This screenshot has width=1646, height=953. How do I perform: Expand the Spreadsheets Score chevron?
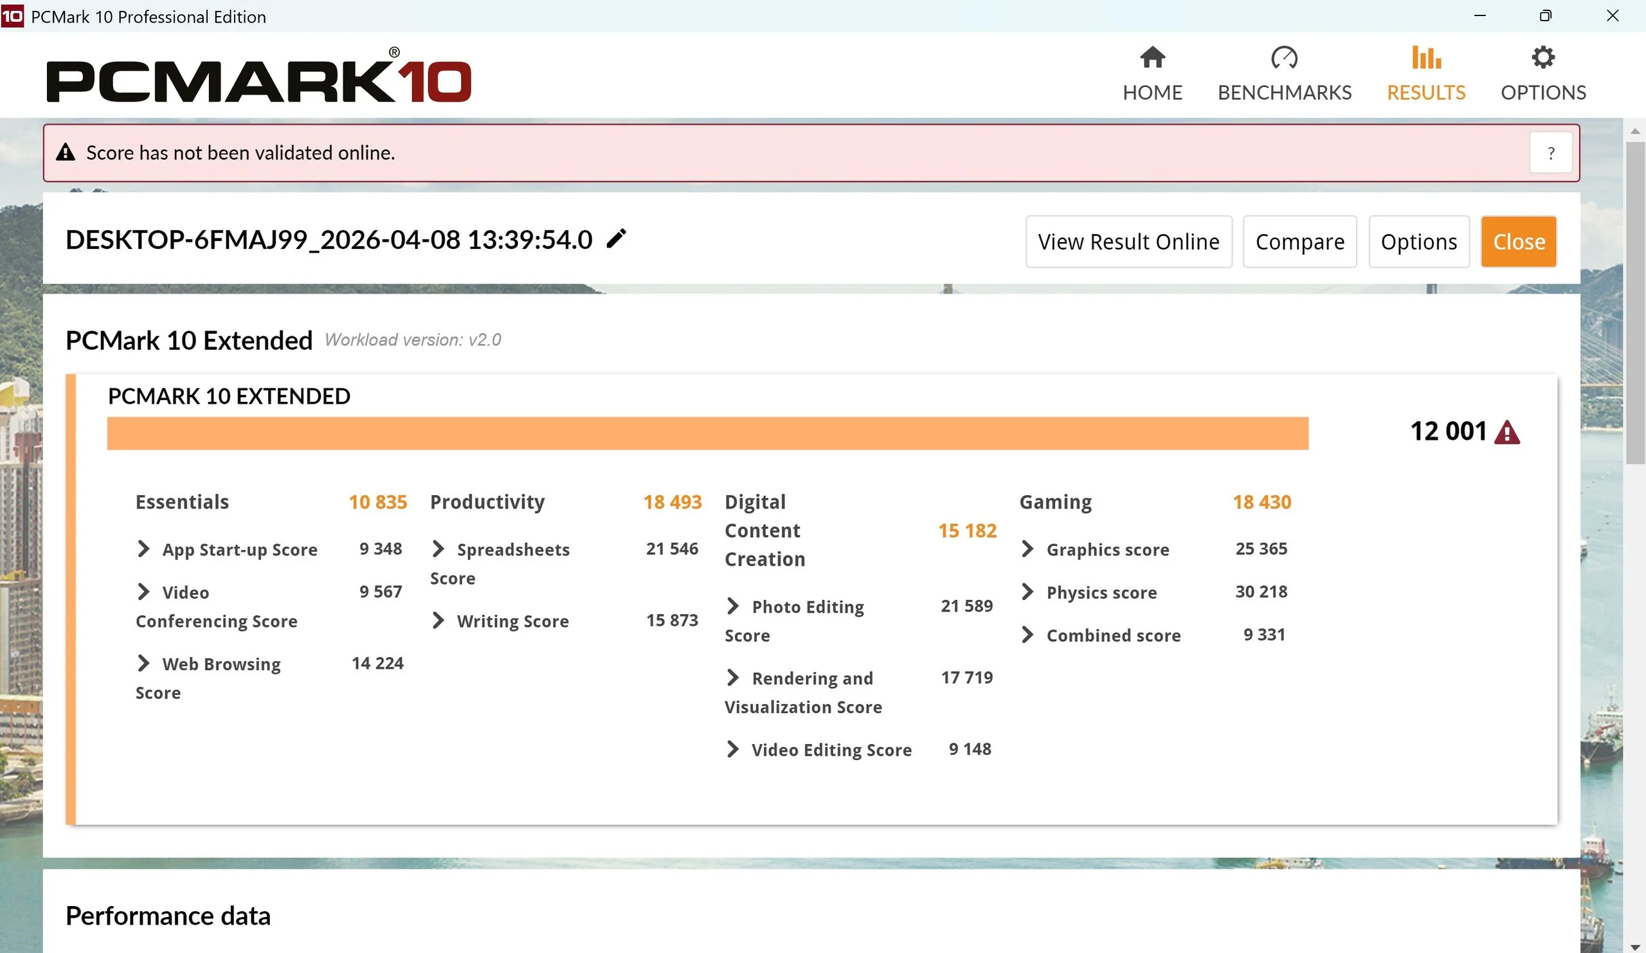click(439, 549)
